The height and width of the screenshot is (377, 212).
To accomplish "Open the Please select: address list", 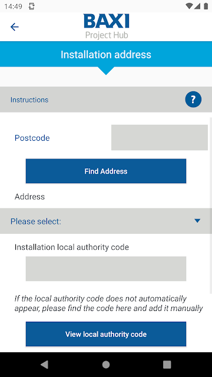I will point(106,221).
